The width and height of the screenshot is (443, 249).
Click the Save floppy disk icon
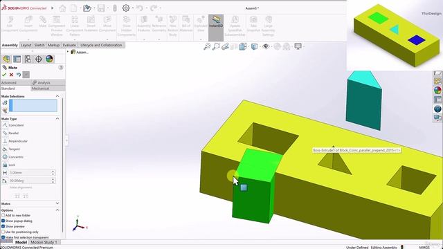[101, 8]
